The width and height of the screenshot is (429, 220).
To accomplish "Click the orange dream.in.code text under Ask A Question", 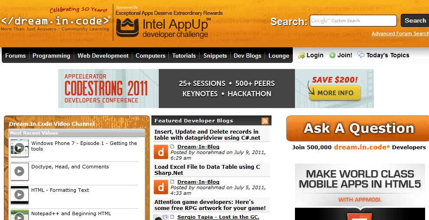I will coord(362,147).
